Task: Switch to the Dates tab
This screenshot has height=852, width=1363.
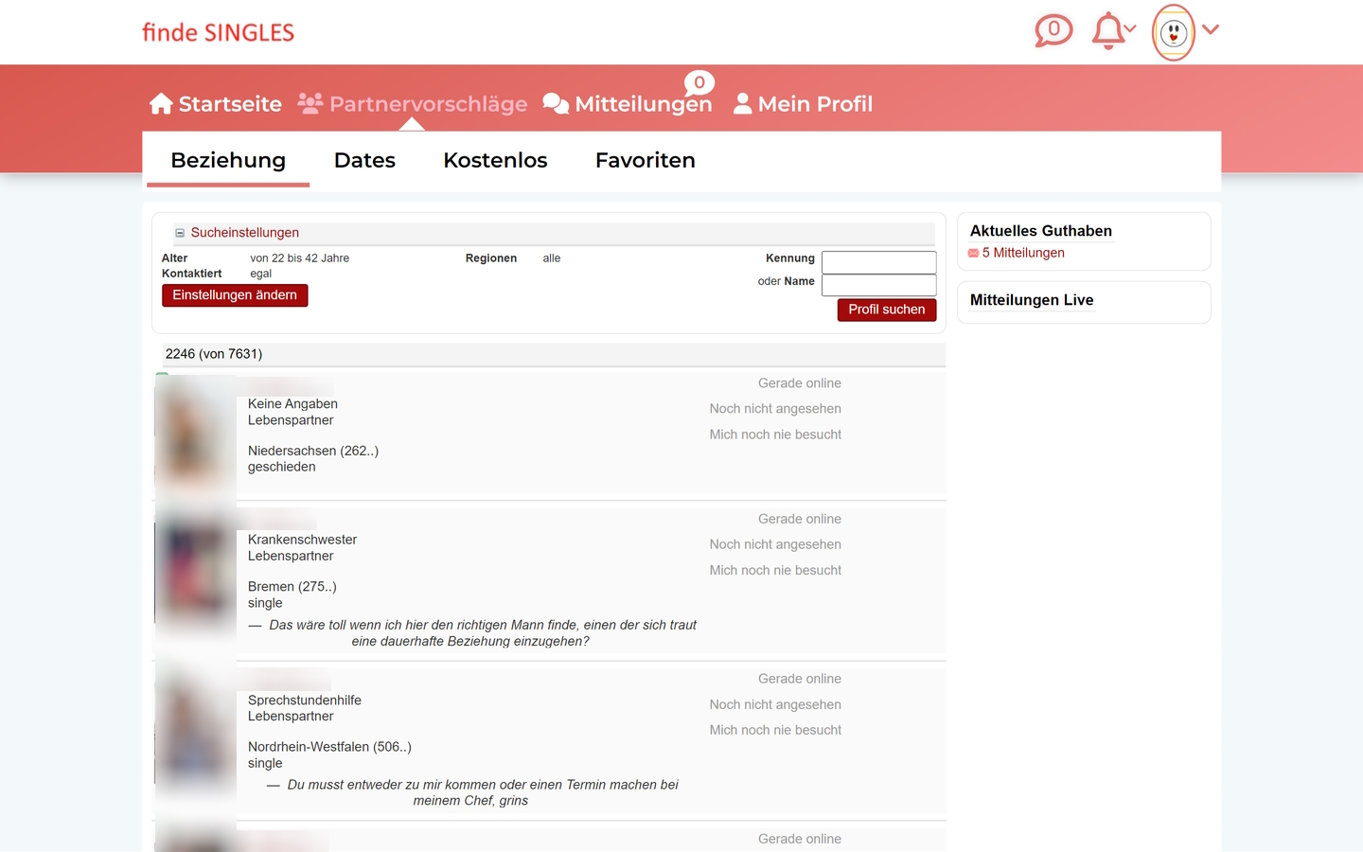Action: coord(364,160)
